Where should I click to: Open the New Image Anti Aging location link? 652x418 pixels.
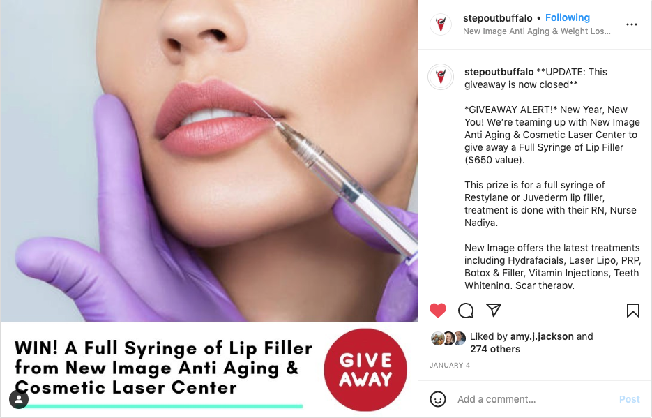537,31
